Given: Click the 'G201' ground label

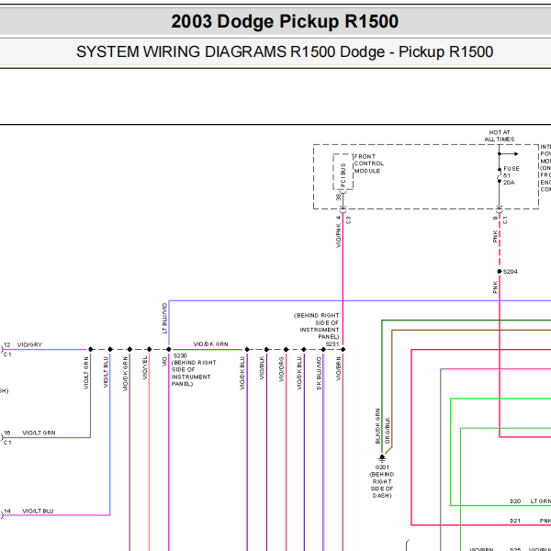Looking at the screenshot, I should point(382,467).
